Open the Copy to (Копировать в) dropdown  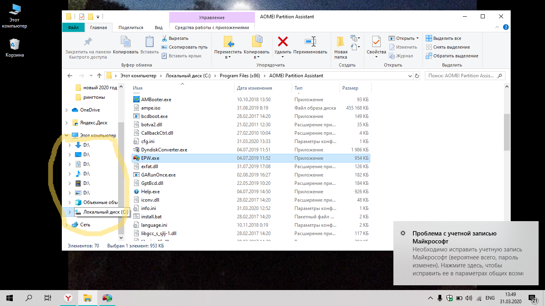(257, 48)
